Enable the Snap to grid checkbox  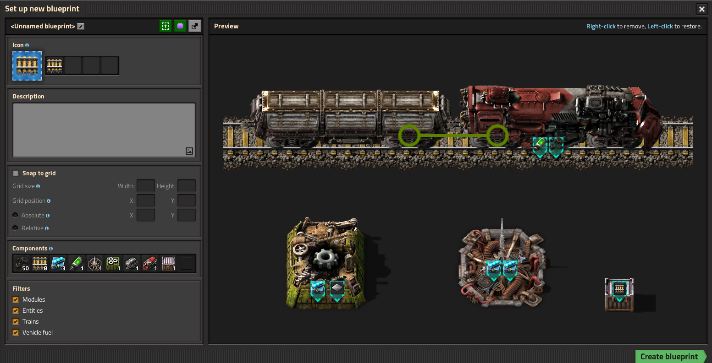pyautogui.click(x=16, y=173)
